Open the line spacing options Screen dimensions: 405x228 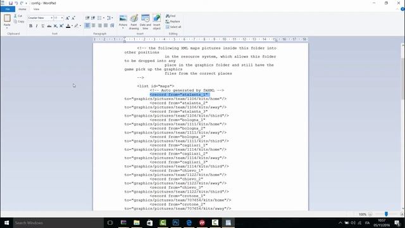(x=110, y=18)
